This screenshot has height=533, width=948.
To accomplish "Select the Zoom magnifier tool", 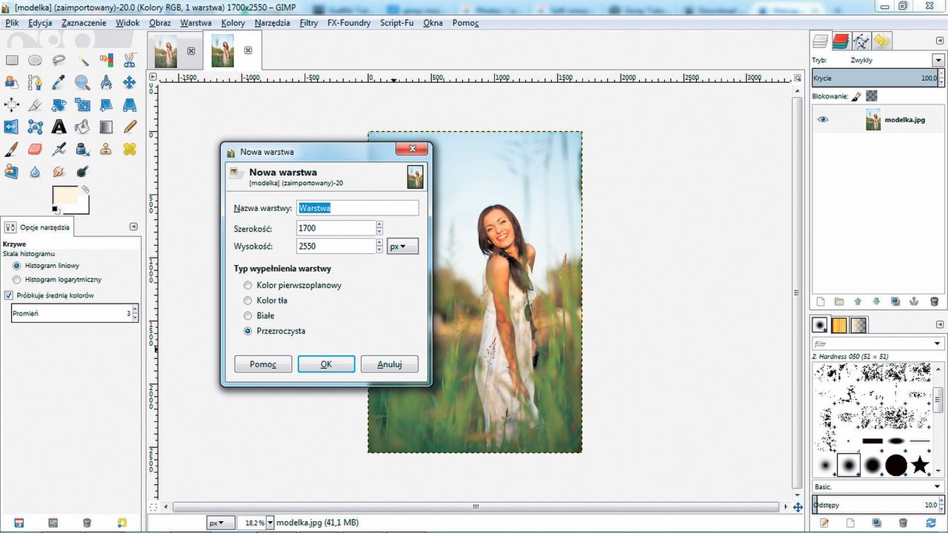I will click(82, 83).
